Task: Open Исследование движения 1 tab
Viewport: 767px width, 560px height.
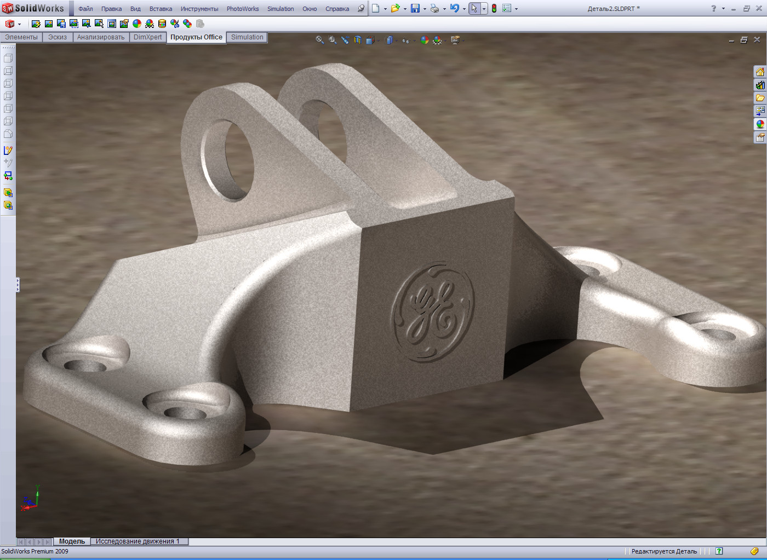Action: [139, 541]
